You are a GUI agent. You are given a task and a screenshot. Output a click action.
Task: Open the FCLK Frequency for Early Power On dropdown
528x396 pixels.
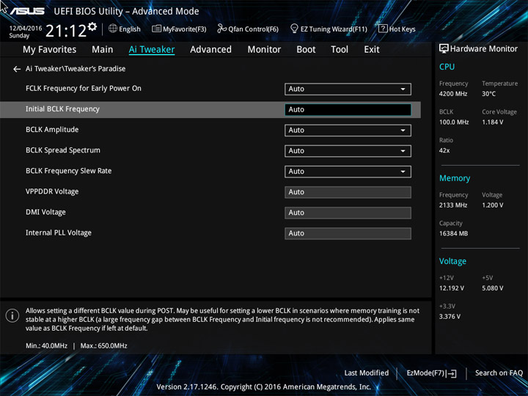pos(348,89)
